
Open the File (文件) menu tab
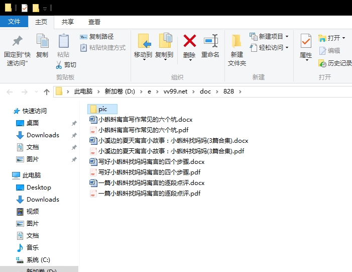point(14,22)
